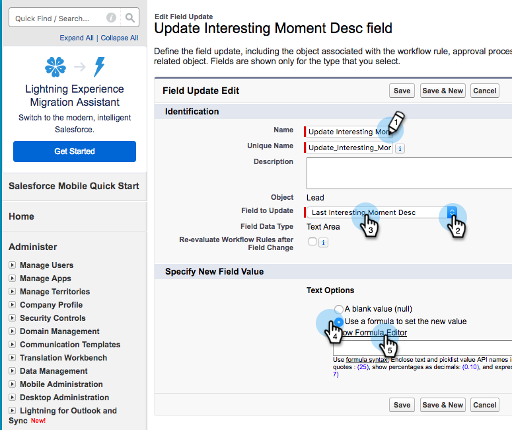The height and width of the screenshot is (430, 512).
Task: Expand the Data Management section
Action: (x=13, y=371)
